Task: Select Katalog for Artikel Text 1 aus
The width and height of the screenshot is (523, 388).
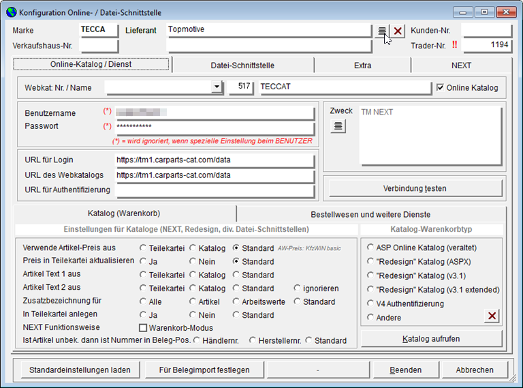Action: (x=193, y=275)
